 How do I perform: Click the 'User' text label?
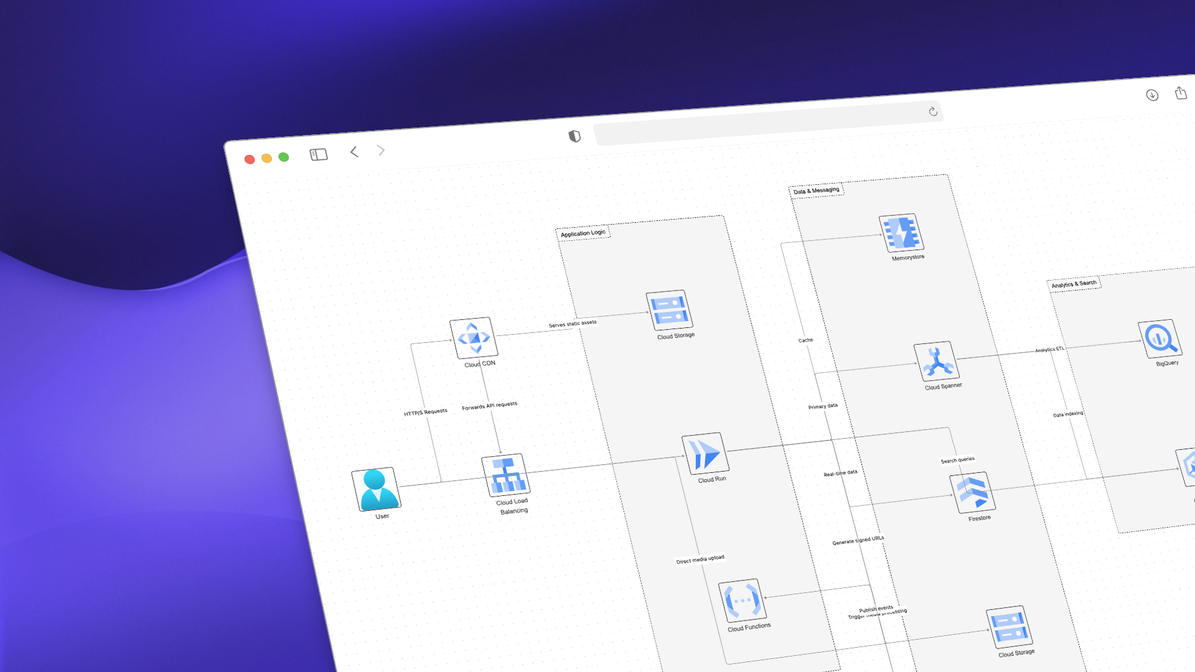coord(382,516)
